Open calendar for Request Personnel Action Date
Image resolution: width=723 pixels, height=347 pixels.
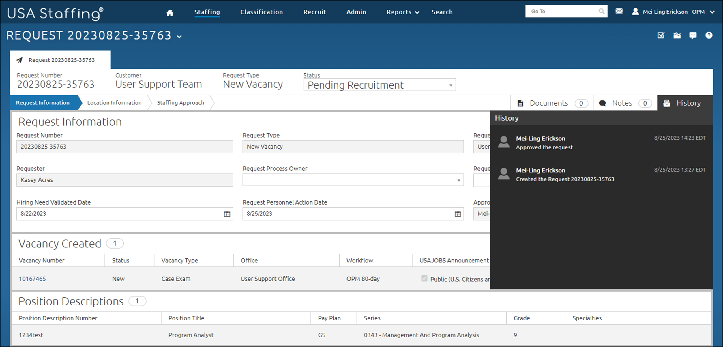pos(458,214)
